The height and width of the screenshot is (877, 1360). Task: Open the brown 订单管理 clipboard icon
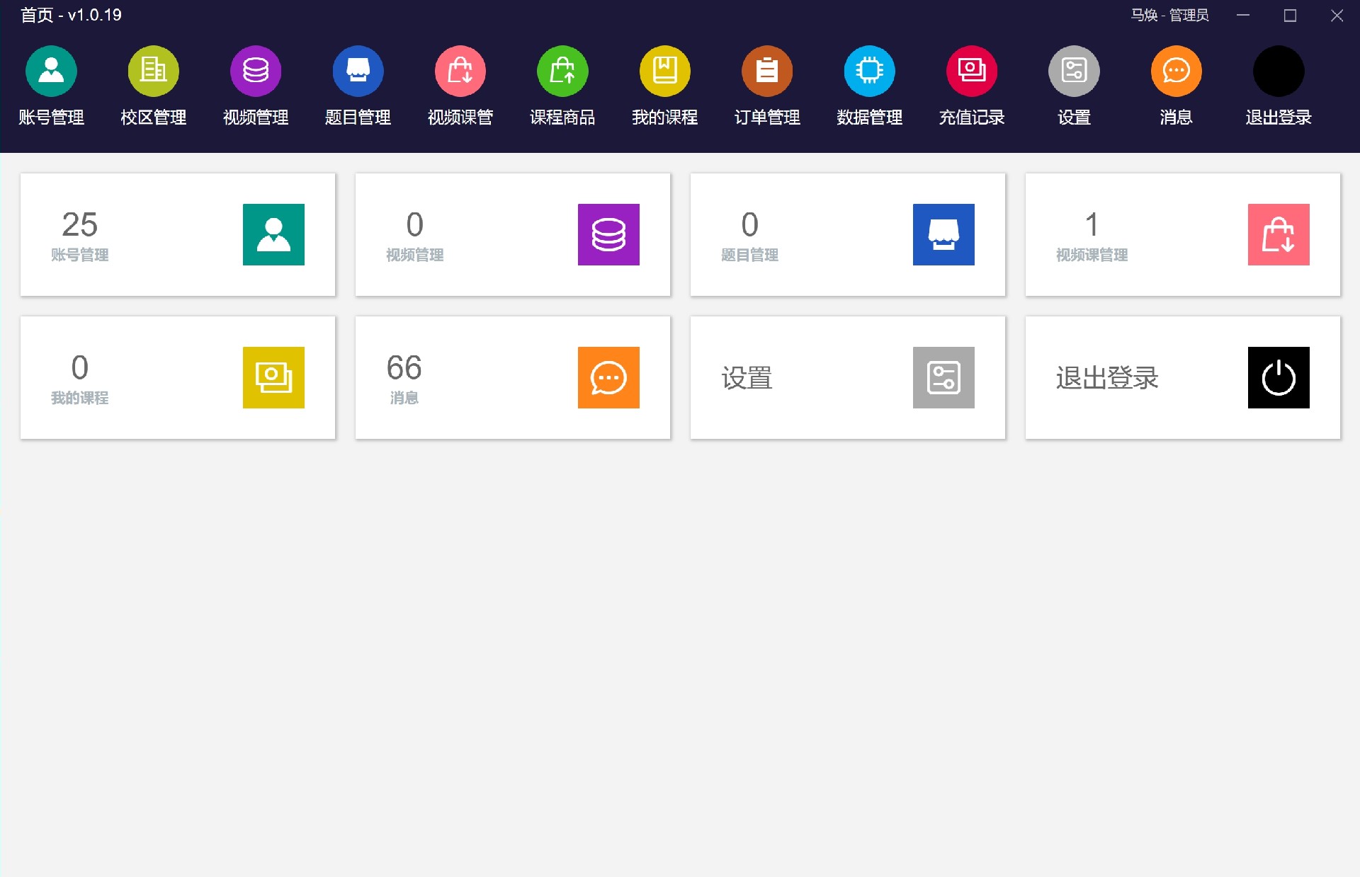tap(767, 71)
